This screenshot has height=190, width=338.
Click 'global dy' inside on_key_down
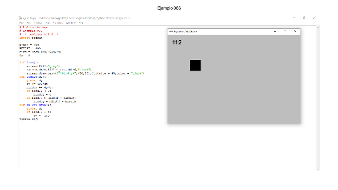(x=35, y=109)
